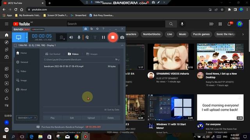Click the Delete button in Bandicam
250x140 pixels.
[x=111, y=118]
